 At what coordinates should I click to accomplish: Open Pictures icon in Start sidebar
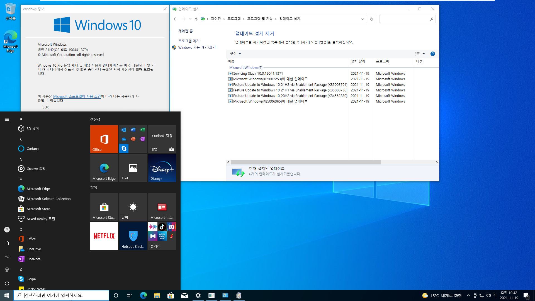point(7,256)
